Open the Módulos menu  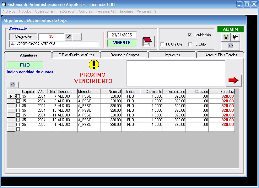click(25, 11)
